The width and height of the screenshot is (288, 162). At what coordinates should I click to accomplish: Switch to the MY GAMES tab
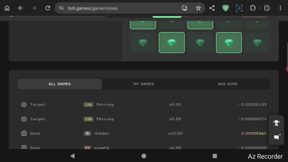tap(144, 84)
